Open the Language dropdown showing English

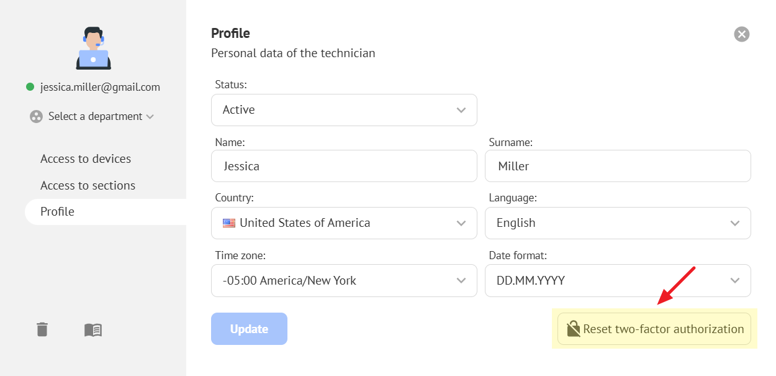(618, 223)
